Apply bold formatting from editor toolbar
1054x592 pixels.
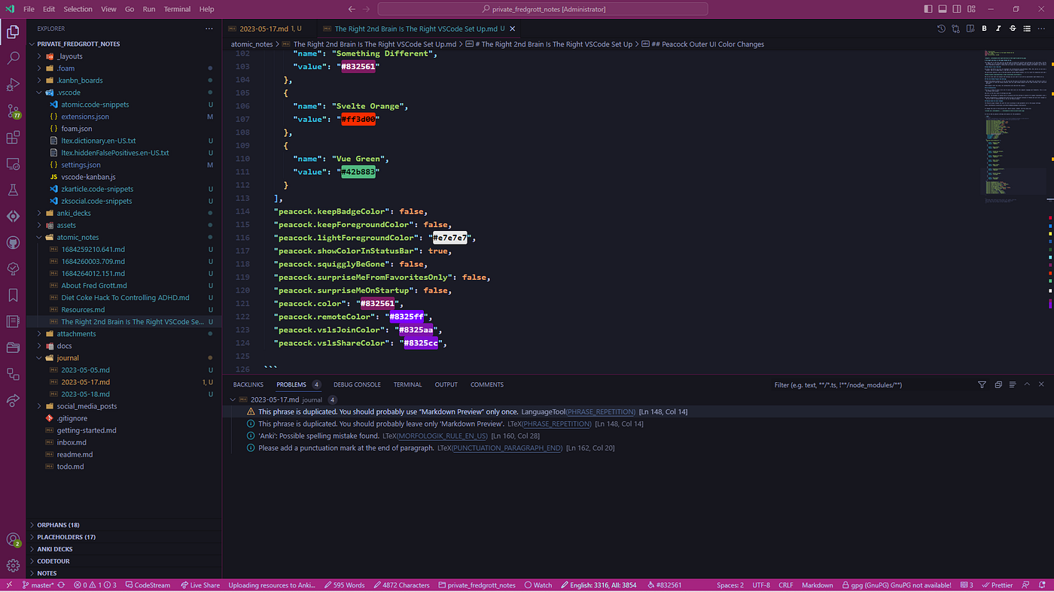tap(984, 29)
